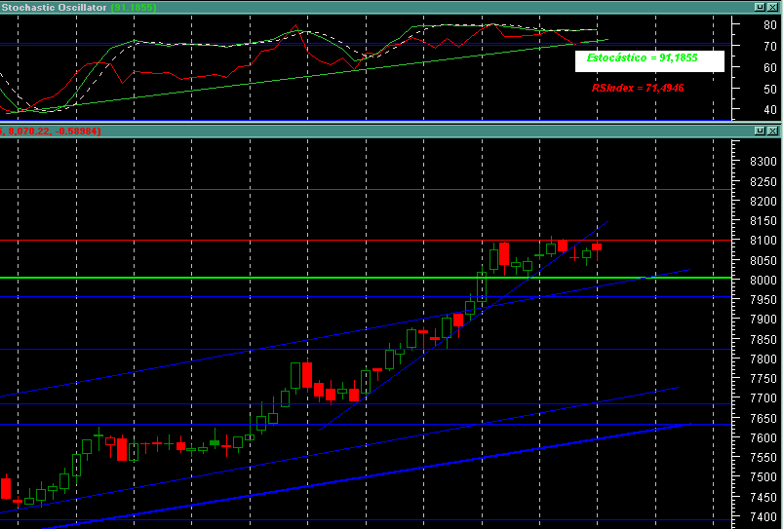Click the 7700 price scale value

click(x=763, y=398)
